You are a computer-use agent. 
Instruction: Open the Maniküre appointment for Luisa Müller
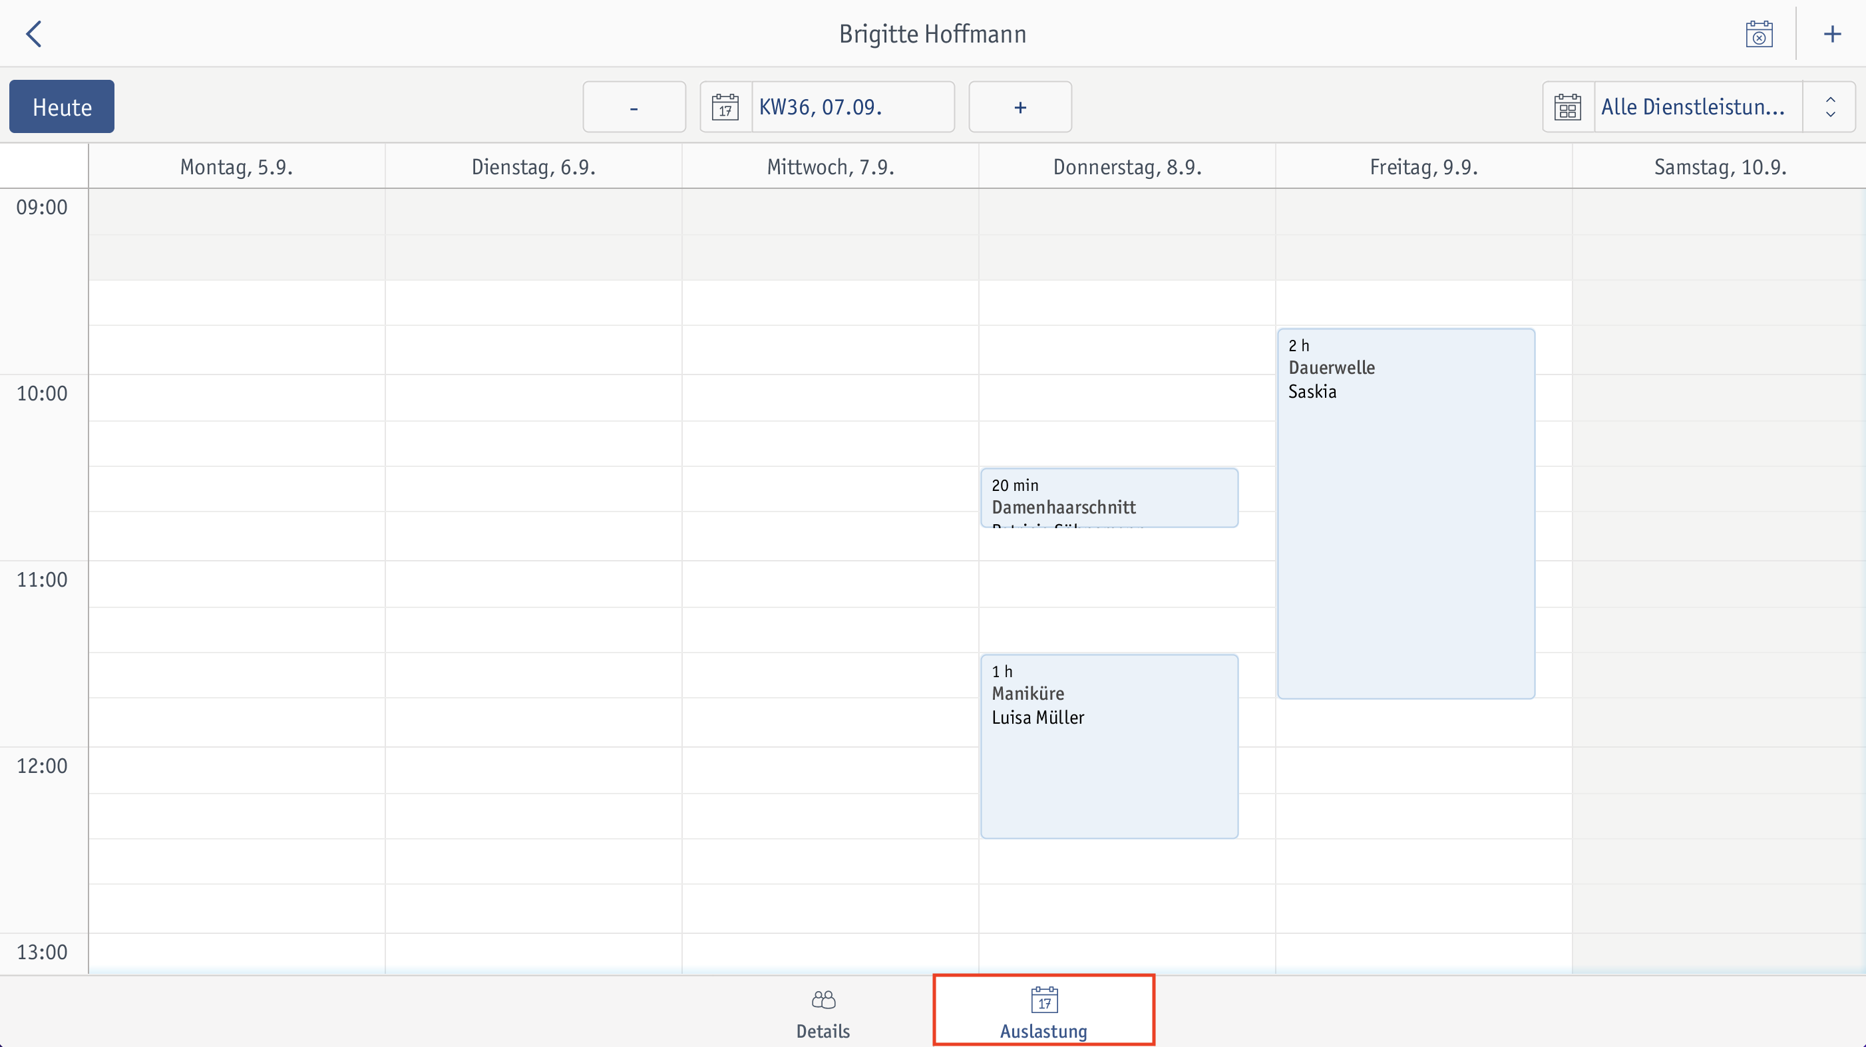click(x=1109, y=746)
